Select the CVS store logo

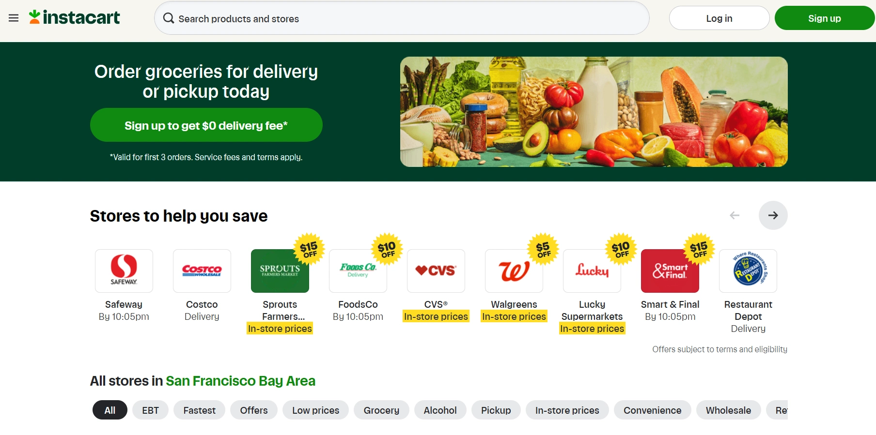436,271
